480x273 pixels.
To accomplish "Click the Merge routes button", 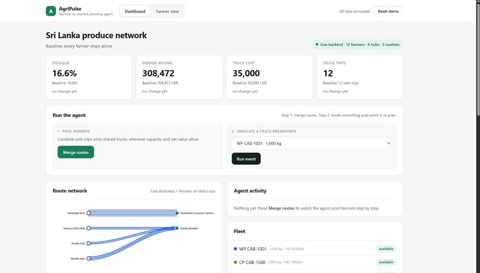I will point(76,152).
